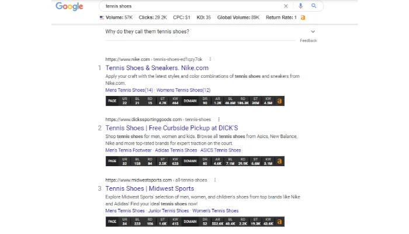
Task: Click the midwestsports.com URL breadcrumb
Action: [x=156, y=180]
